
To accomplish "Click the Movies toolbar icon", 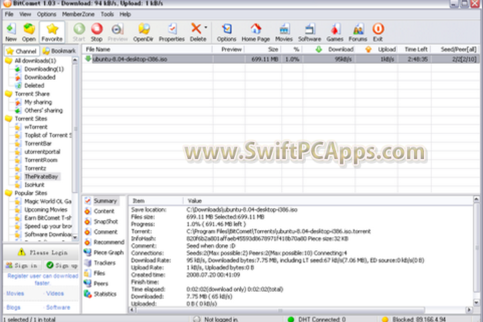I will (x=284, y=32).
